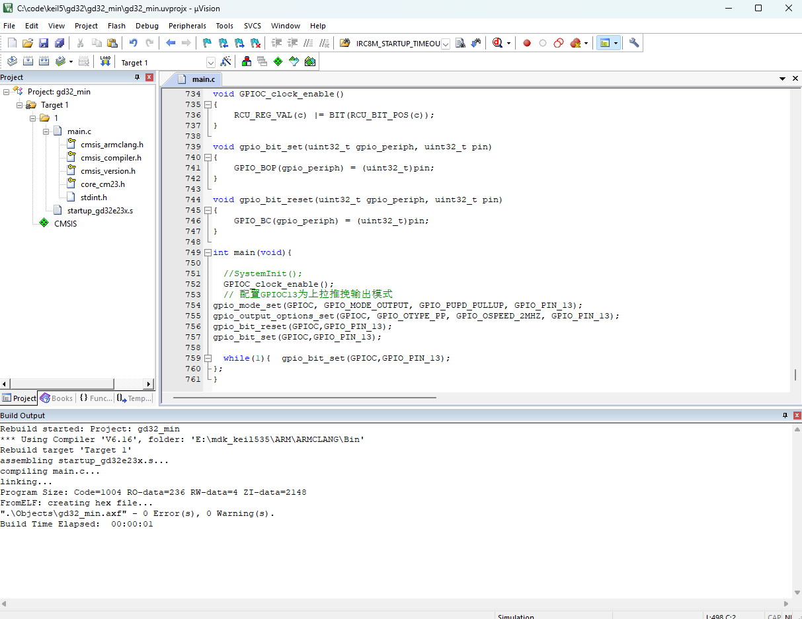Image resolution: width=802 pixels, height=619 pixels.
Task: Collapse the Target 1 tree node
Action: pyautogui.click(x=19, y=105)
